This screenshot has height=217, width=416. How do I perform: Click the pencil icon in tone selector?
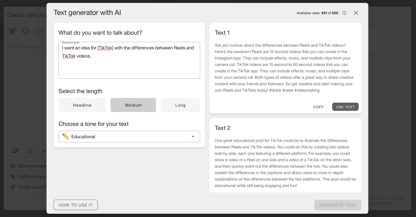click(65, 136)
